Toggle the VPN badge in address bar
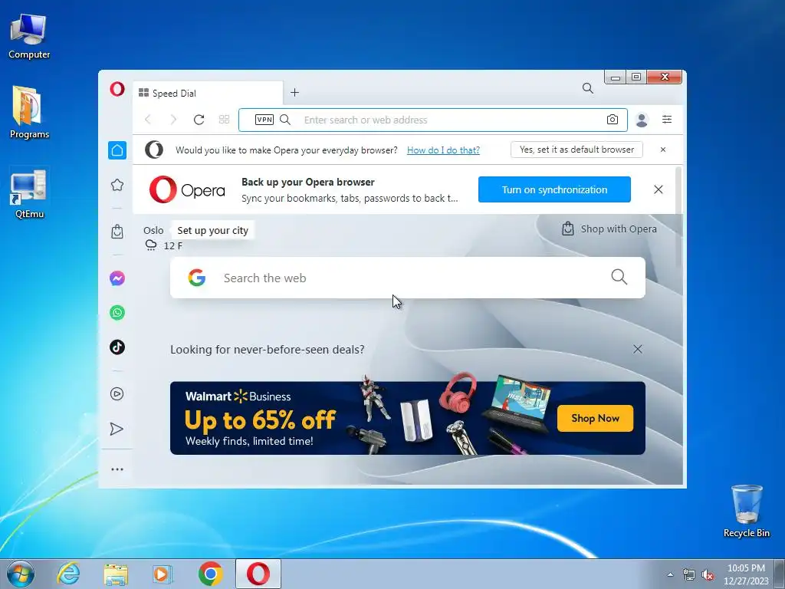This screenshot has width=785, height=589. pyautogui.click(x=264, y=120)
